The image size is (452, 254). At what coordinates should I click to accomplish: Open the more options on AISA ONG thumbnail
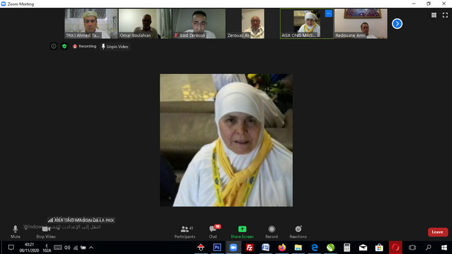pyautogui.click(x=328, y=13)
